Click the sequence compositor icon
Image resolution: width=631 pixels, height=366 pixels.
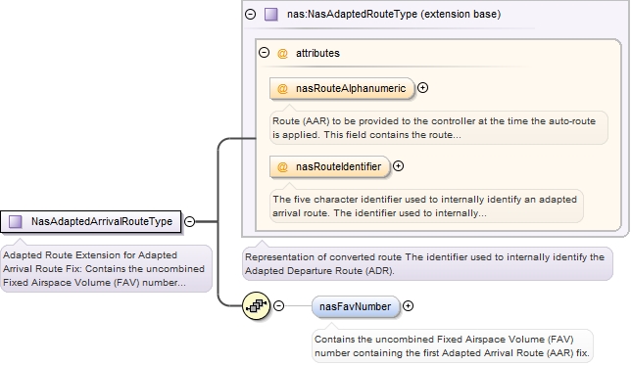click(x=257, y=306)
